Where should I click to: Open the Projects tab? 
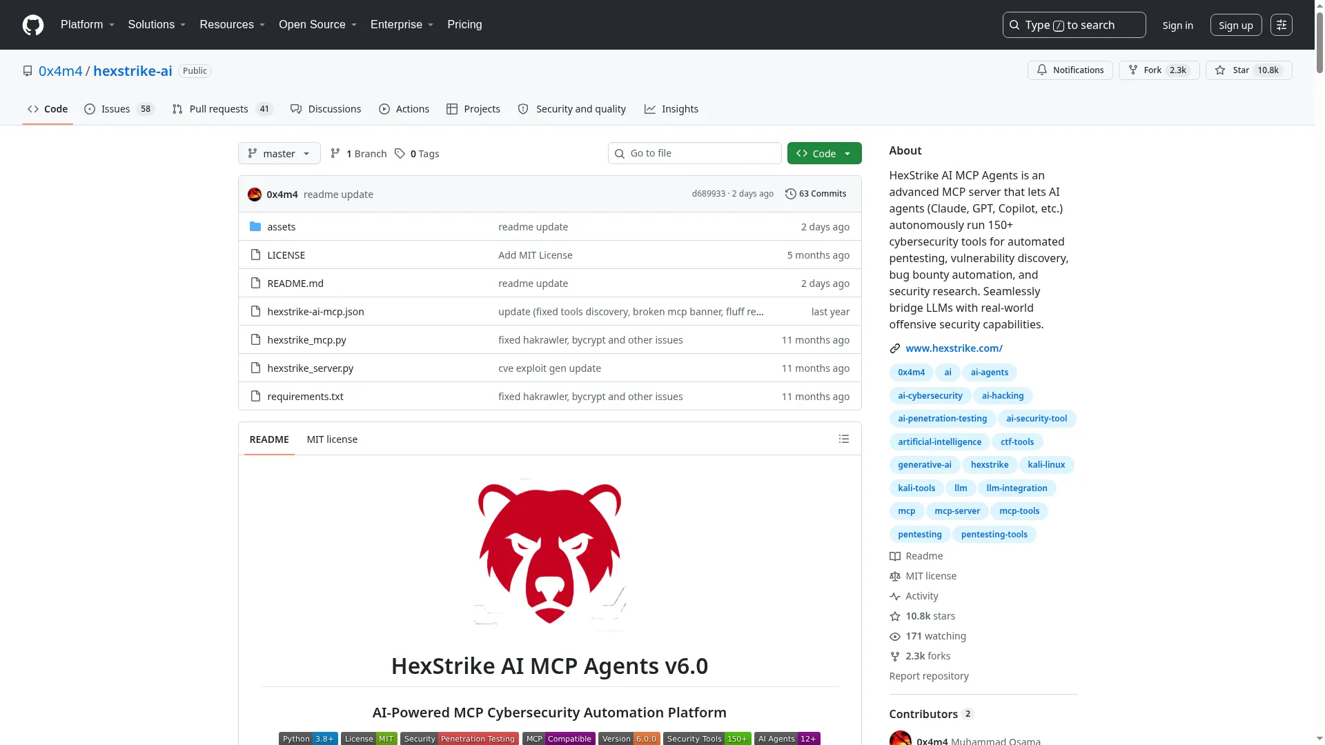[473, 109]
